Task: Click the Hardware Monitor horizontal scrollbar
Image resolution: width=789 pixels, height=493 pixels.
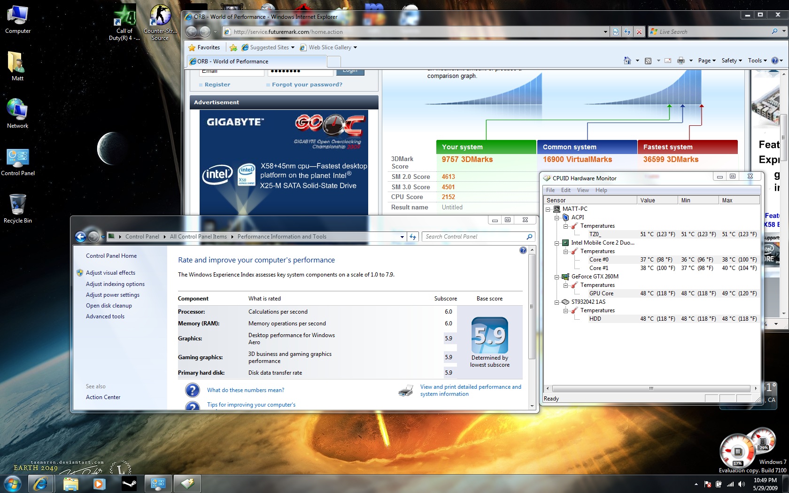Action: [651, 388]
